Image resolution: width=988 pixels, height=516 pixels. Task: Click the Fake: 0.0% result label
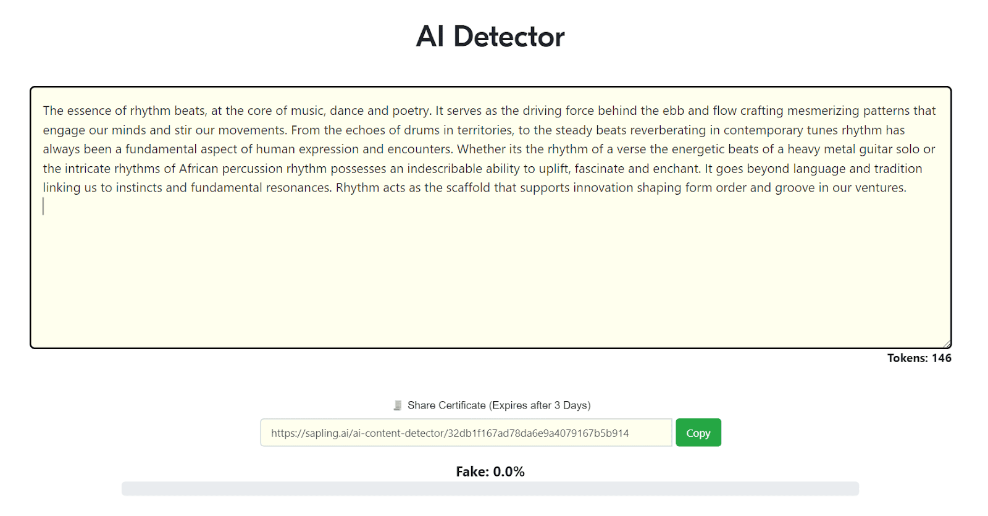point(490,472)
